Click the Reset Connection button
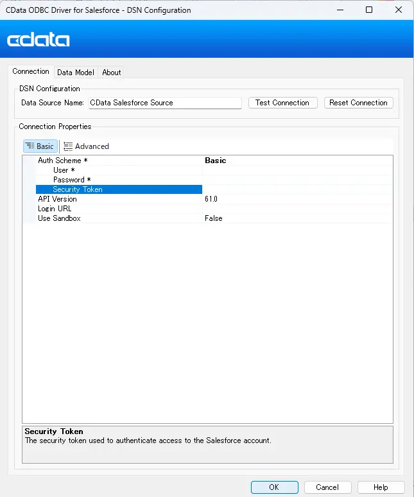Image resolution: width=414 pixels, height=497 pixels. [358, 103]
